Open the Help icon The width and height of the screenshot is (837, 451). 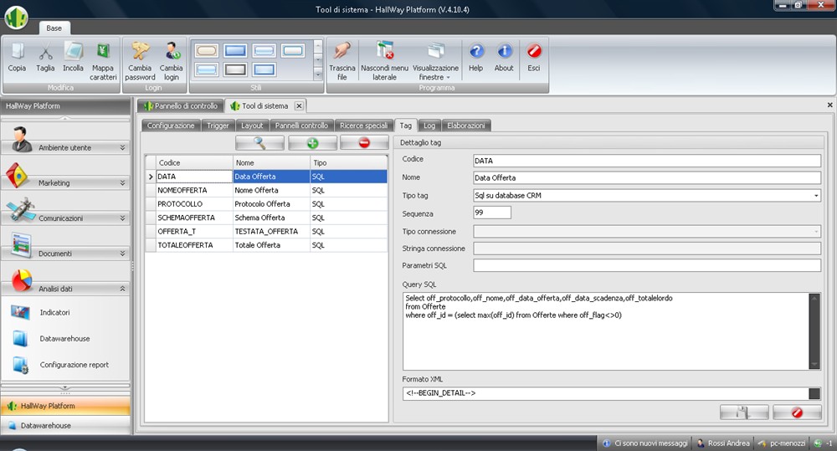pos(476,58)
